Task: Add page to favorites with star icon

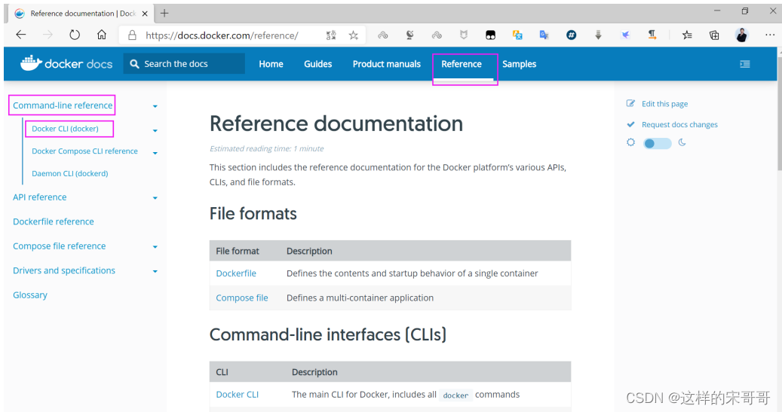Action: click(x=354, y=35)
